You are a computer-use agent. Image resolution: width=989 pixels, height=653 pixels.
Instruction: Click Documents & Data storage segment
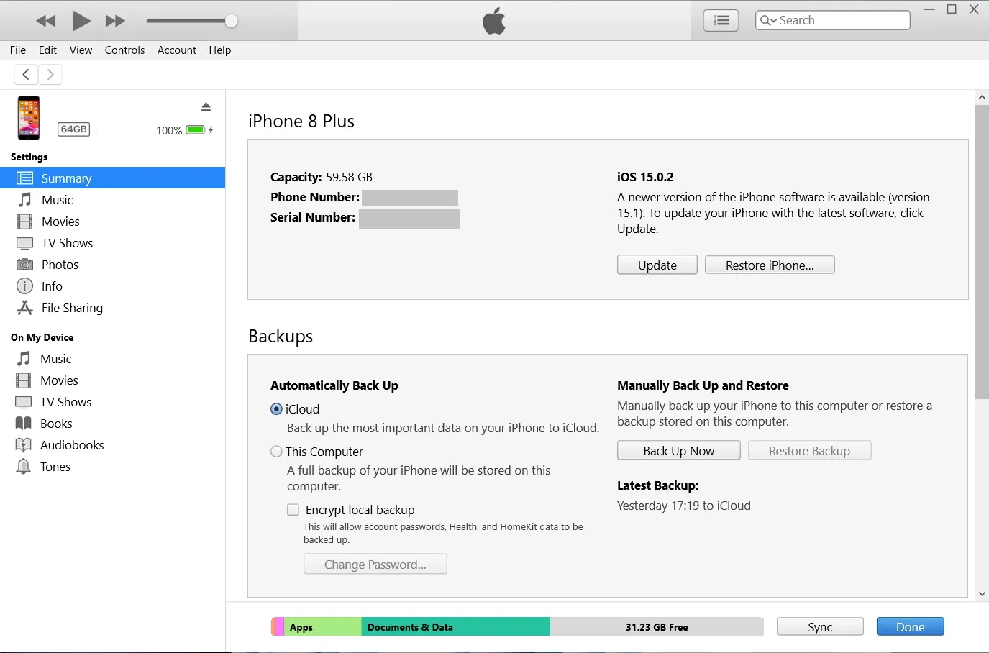455,627
